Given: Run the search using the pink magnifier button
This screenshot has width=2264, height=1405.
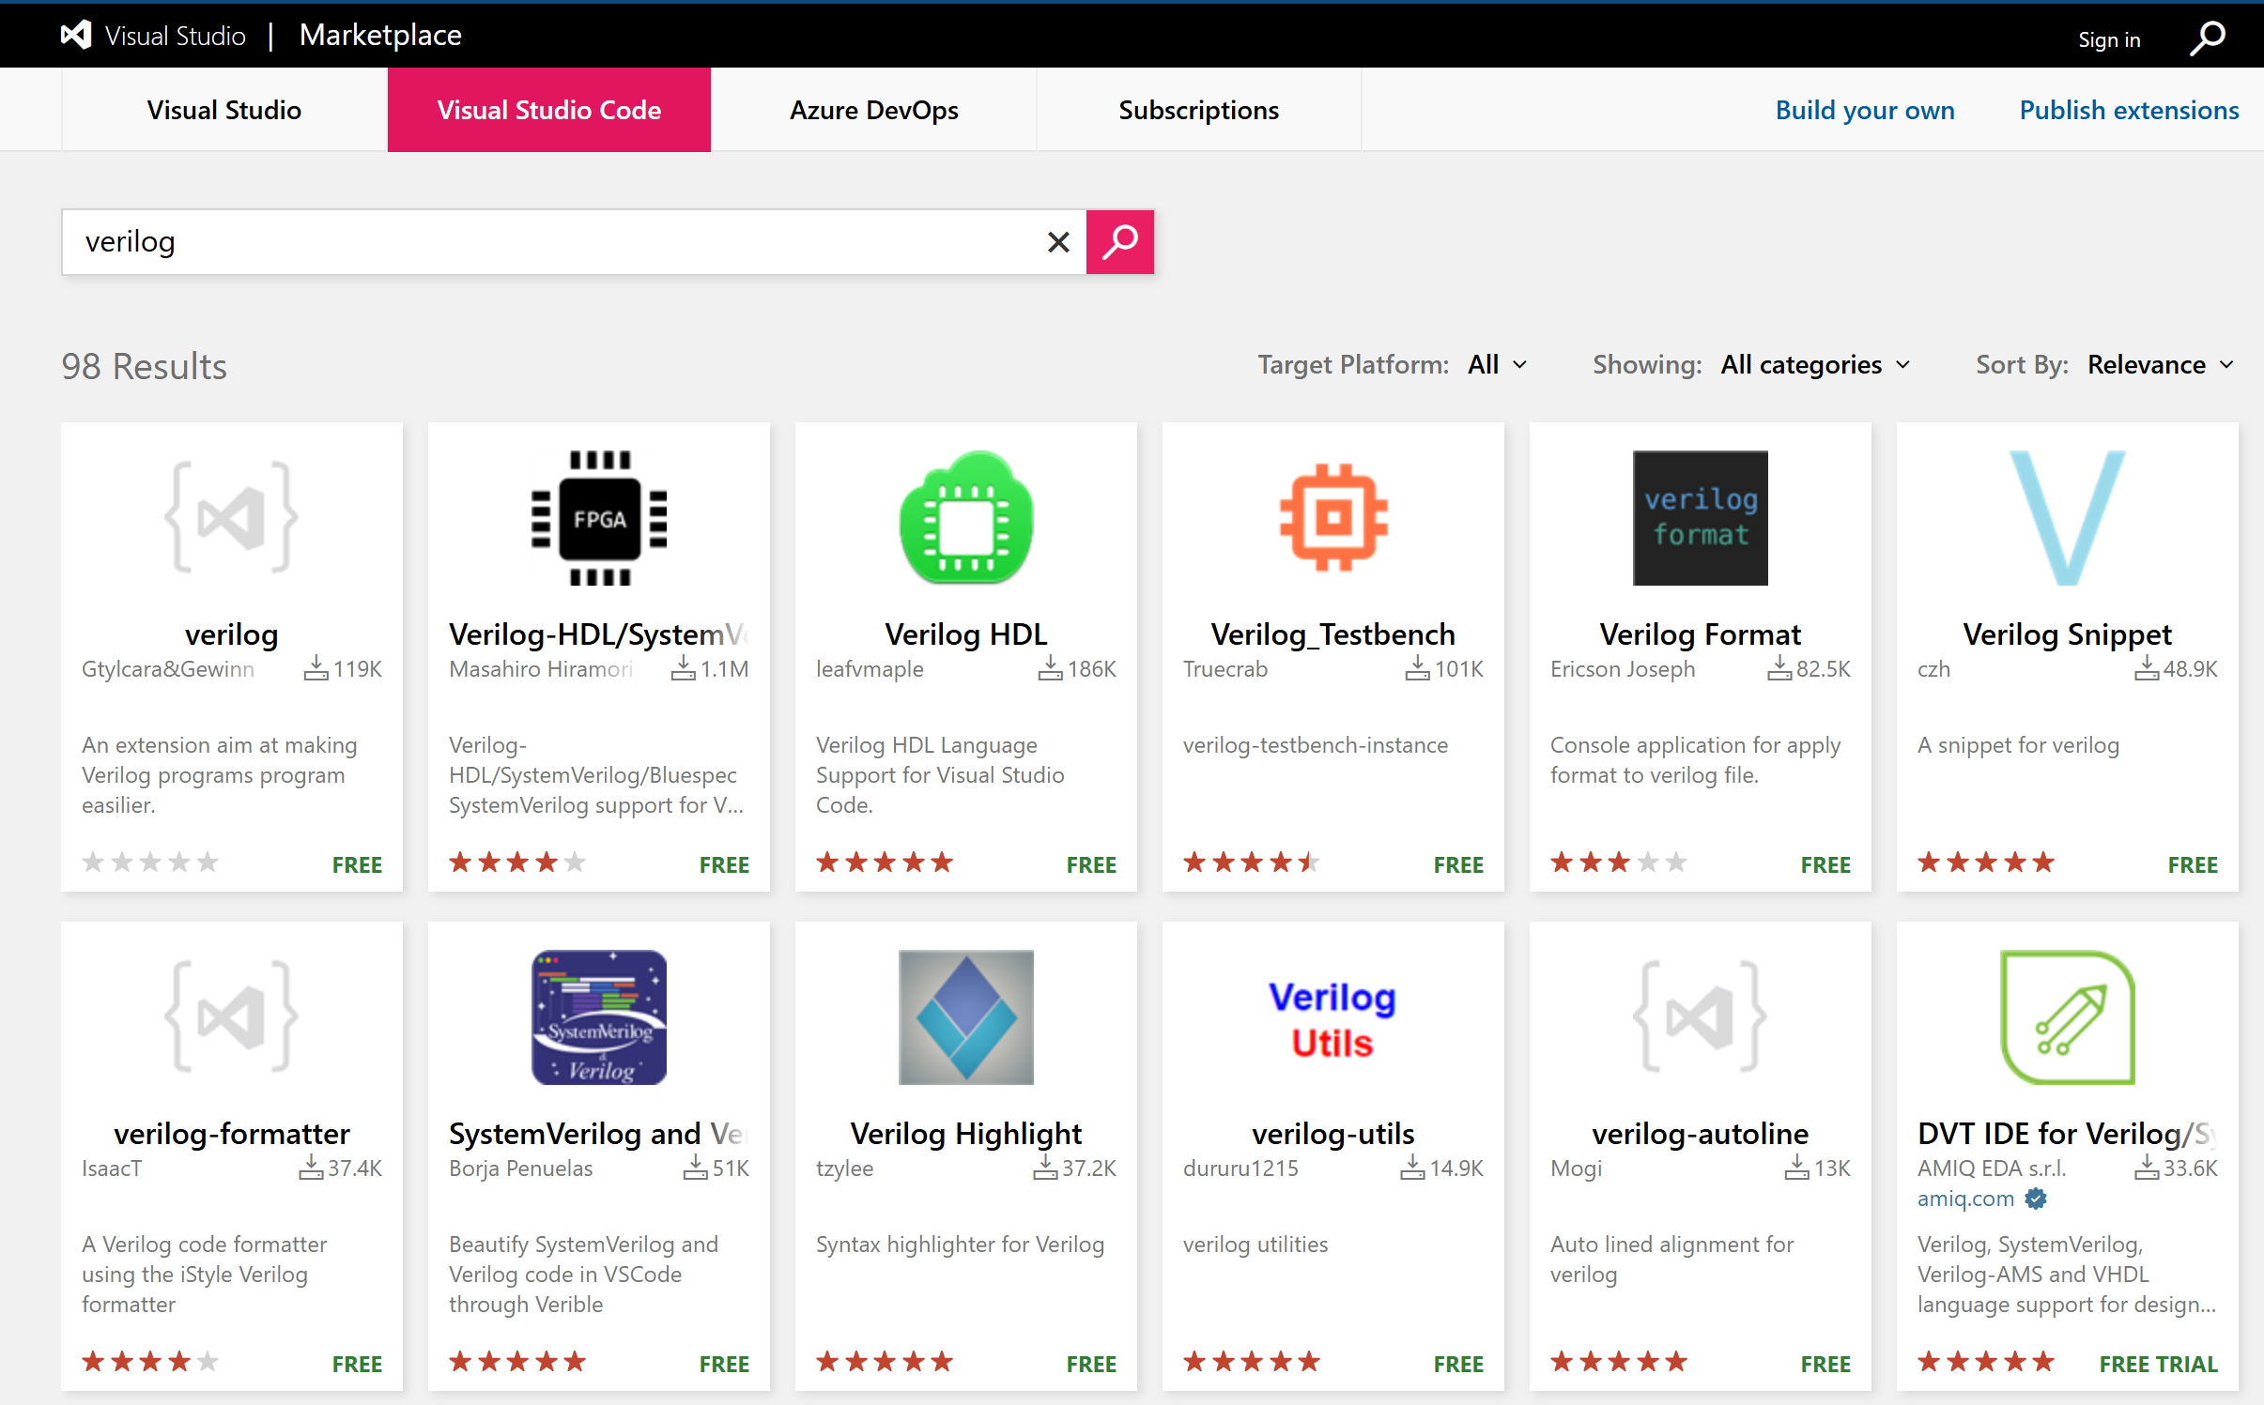Looking at the screenshot, I should click(1119, 241).
